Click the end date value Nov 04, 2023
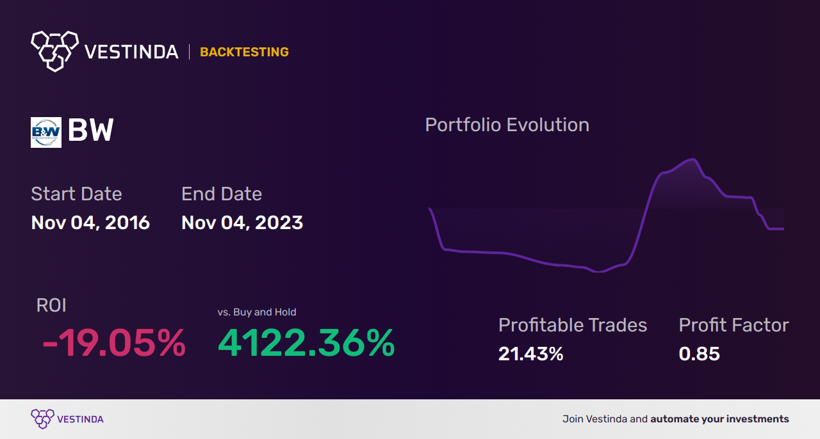This screenshot has width=820, height=439. [242, 223]
